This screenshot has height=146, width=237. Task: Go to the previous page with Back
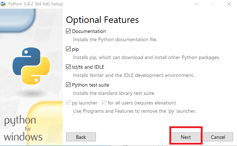click(81, 137)
